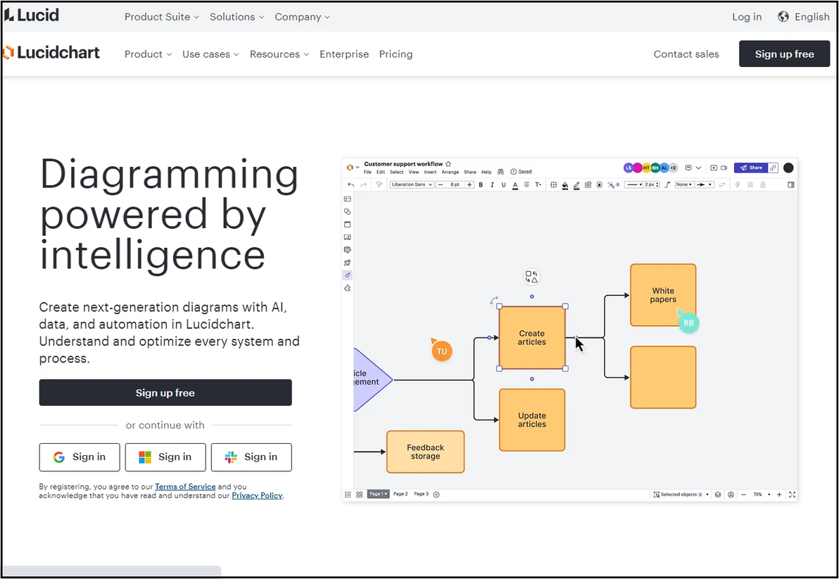Select the globe language icon
This screenshot has height=579, width=839.
tap(783, 17)
